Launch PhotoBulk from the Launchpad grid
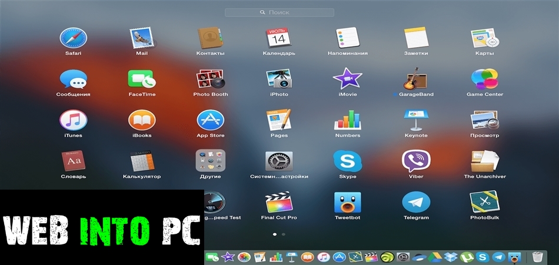 [x=484, y=202]
